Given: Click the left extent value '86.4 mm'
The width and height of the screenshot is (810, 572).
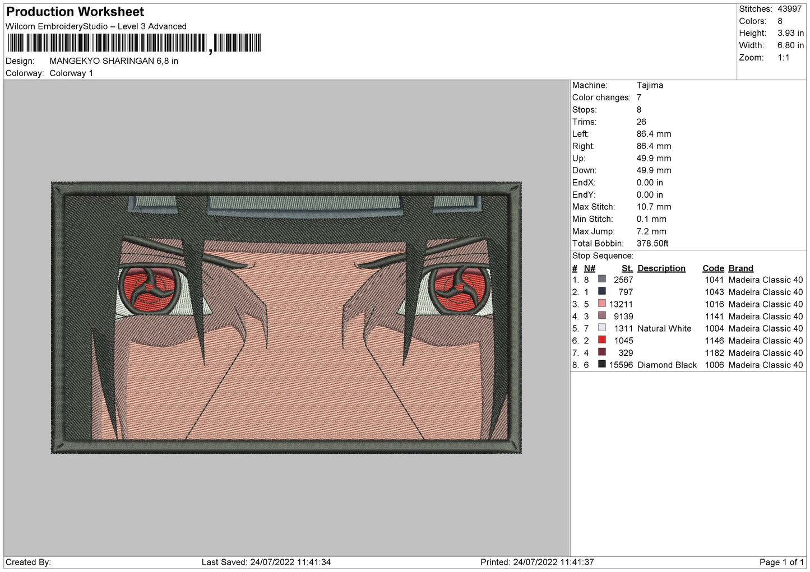Looking at the screenshot, I should coord(654,134).
